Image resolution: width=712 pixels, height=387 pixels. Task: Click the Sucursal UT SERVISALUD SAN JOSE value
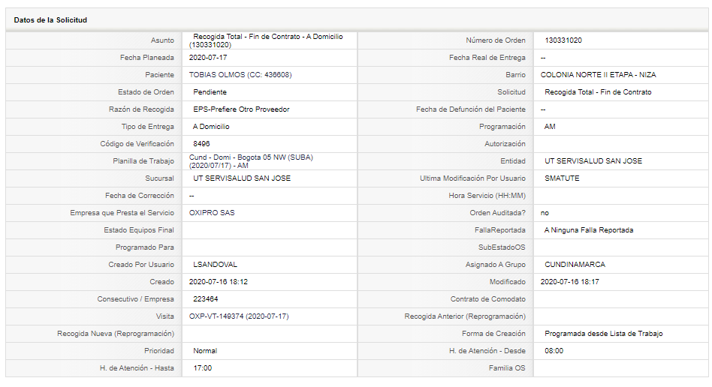(x=242, y=178)
